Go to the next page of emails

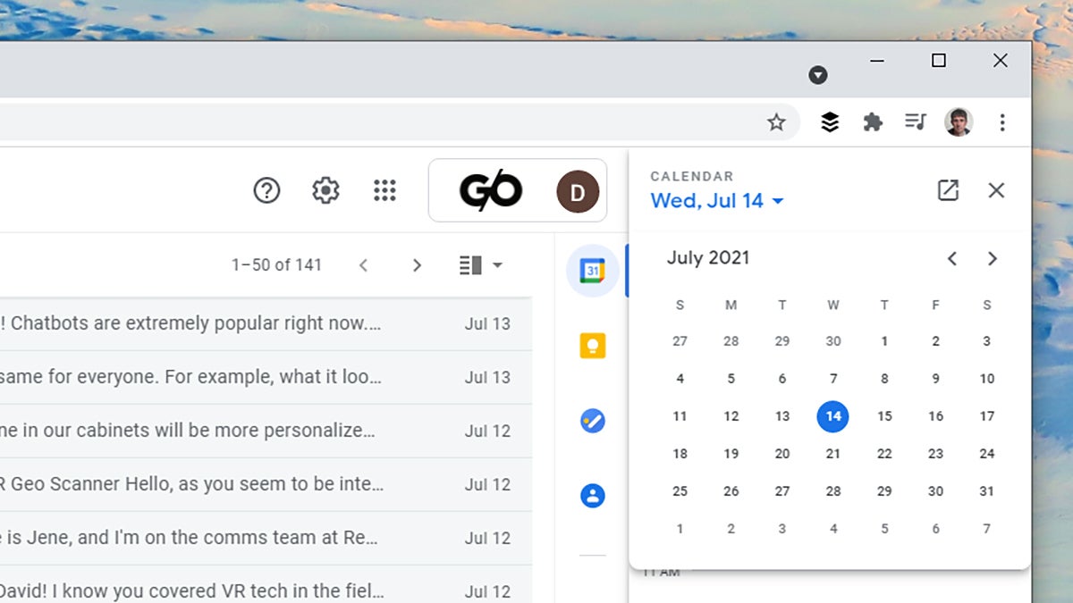click(x=417, y=264)
